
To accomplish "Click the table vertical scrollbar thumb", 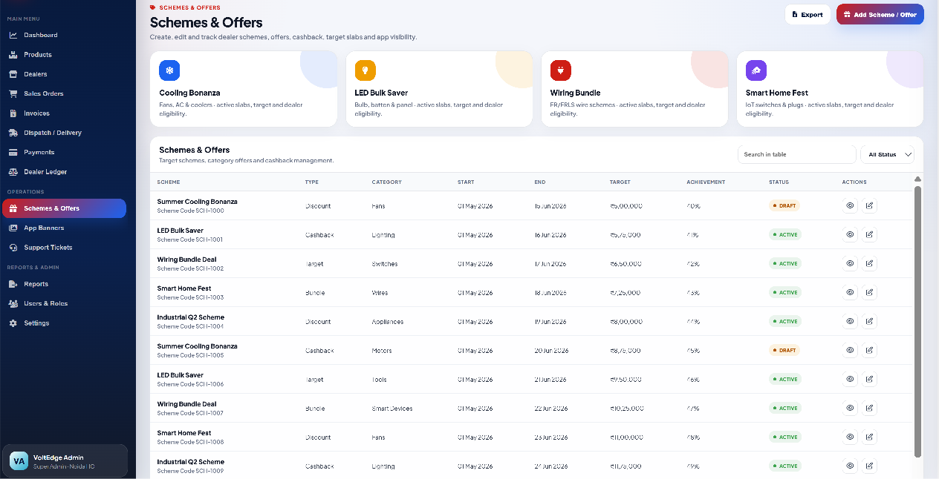I will pyautogui.click(x=917, y=322).
